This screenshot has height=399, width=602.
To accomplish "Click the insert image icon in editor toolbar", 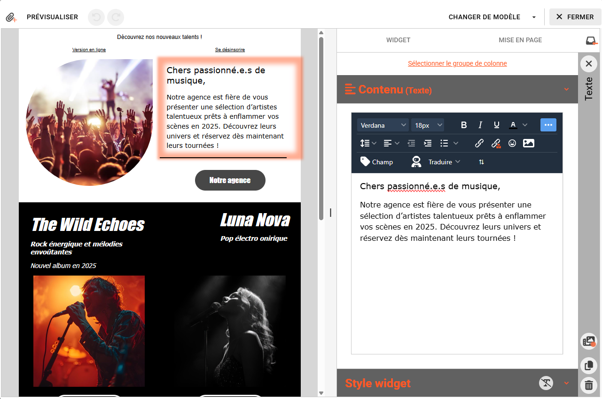I will [x=529, y=144].
